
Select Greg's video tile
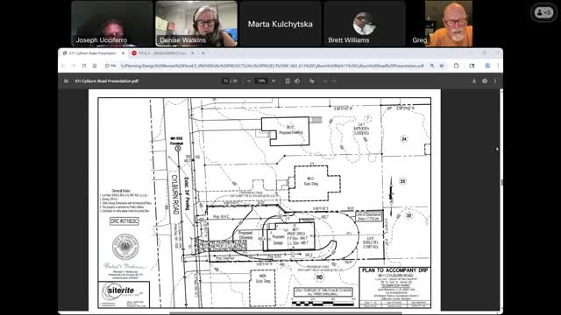(x=449, y=24)
